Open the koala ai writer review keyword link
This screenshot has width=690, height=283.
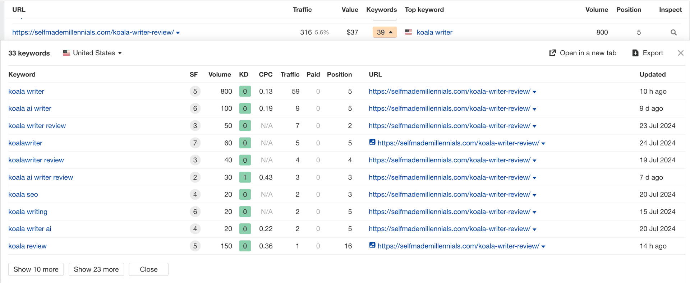[41, 177]
